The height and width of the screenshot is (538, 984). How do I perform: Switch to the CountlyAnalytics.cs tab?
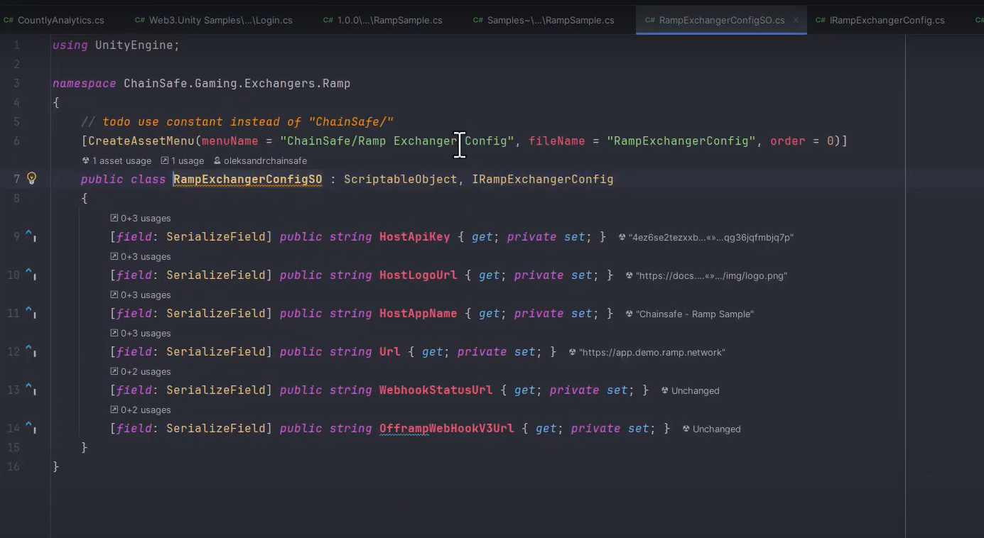point(60,21)
